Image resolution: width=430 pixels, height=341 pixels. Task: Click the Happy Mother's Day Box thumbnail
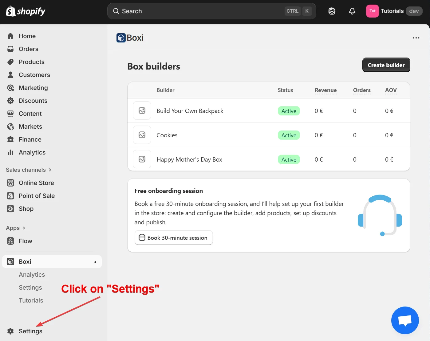142,159
